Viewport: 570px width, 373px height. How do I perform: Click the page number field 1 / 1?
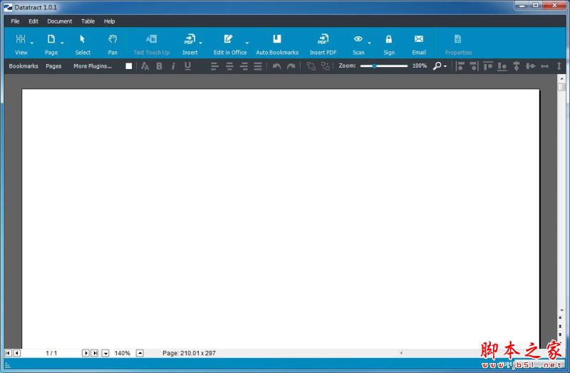tap(51, 353)
